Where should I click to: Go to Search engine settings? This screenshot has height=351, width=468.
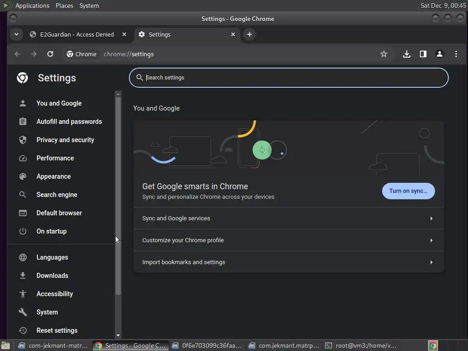pyautogui.click(x=57, y=195)
